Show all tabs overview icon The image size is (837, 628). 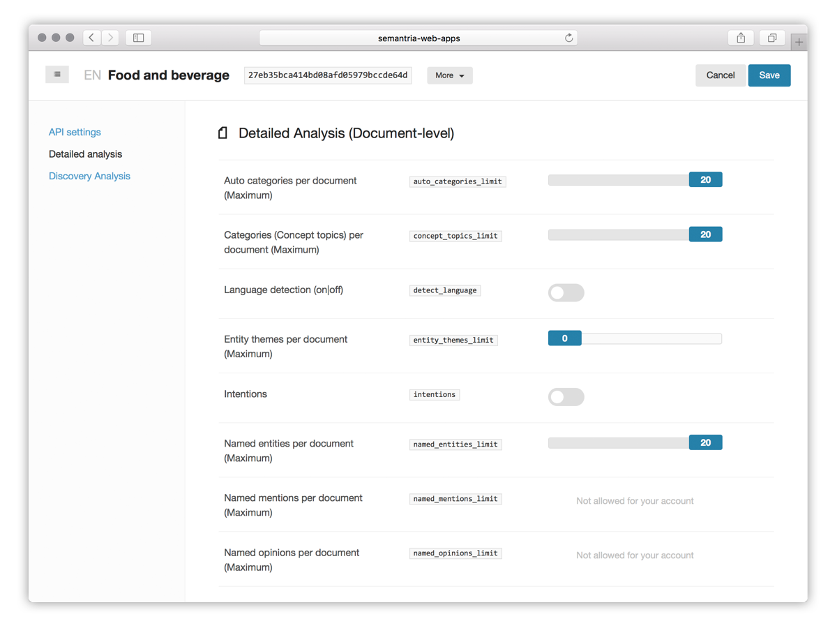click(772, 38)
